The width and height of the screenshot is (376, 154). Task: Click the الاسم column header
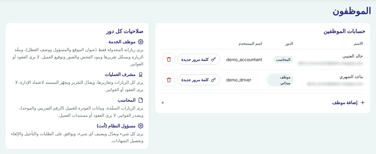click(358, 44)
